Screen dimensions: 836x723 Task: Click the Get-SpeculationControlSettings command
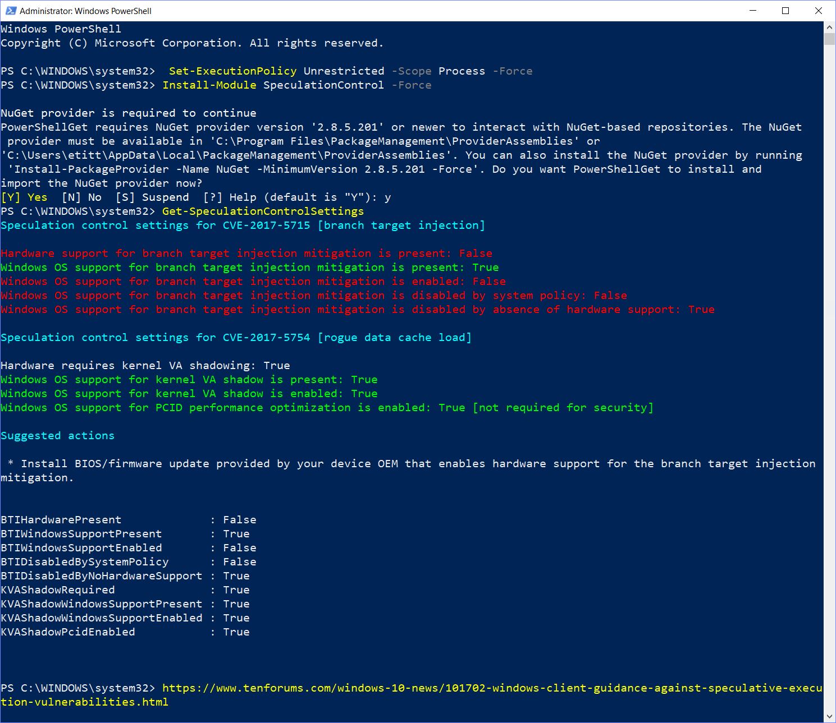coord(263,211)
